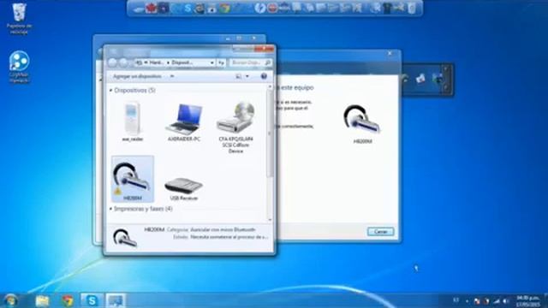Click the taskbar clock and date
Viewport: 548px width, 308px height.
tap(527, 301)
